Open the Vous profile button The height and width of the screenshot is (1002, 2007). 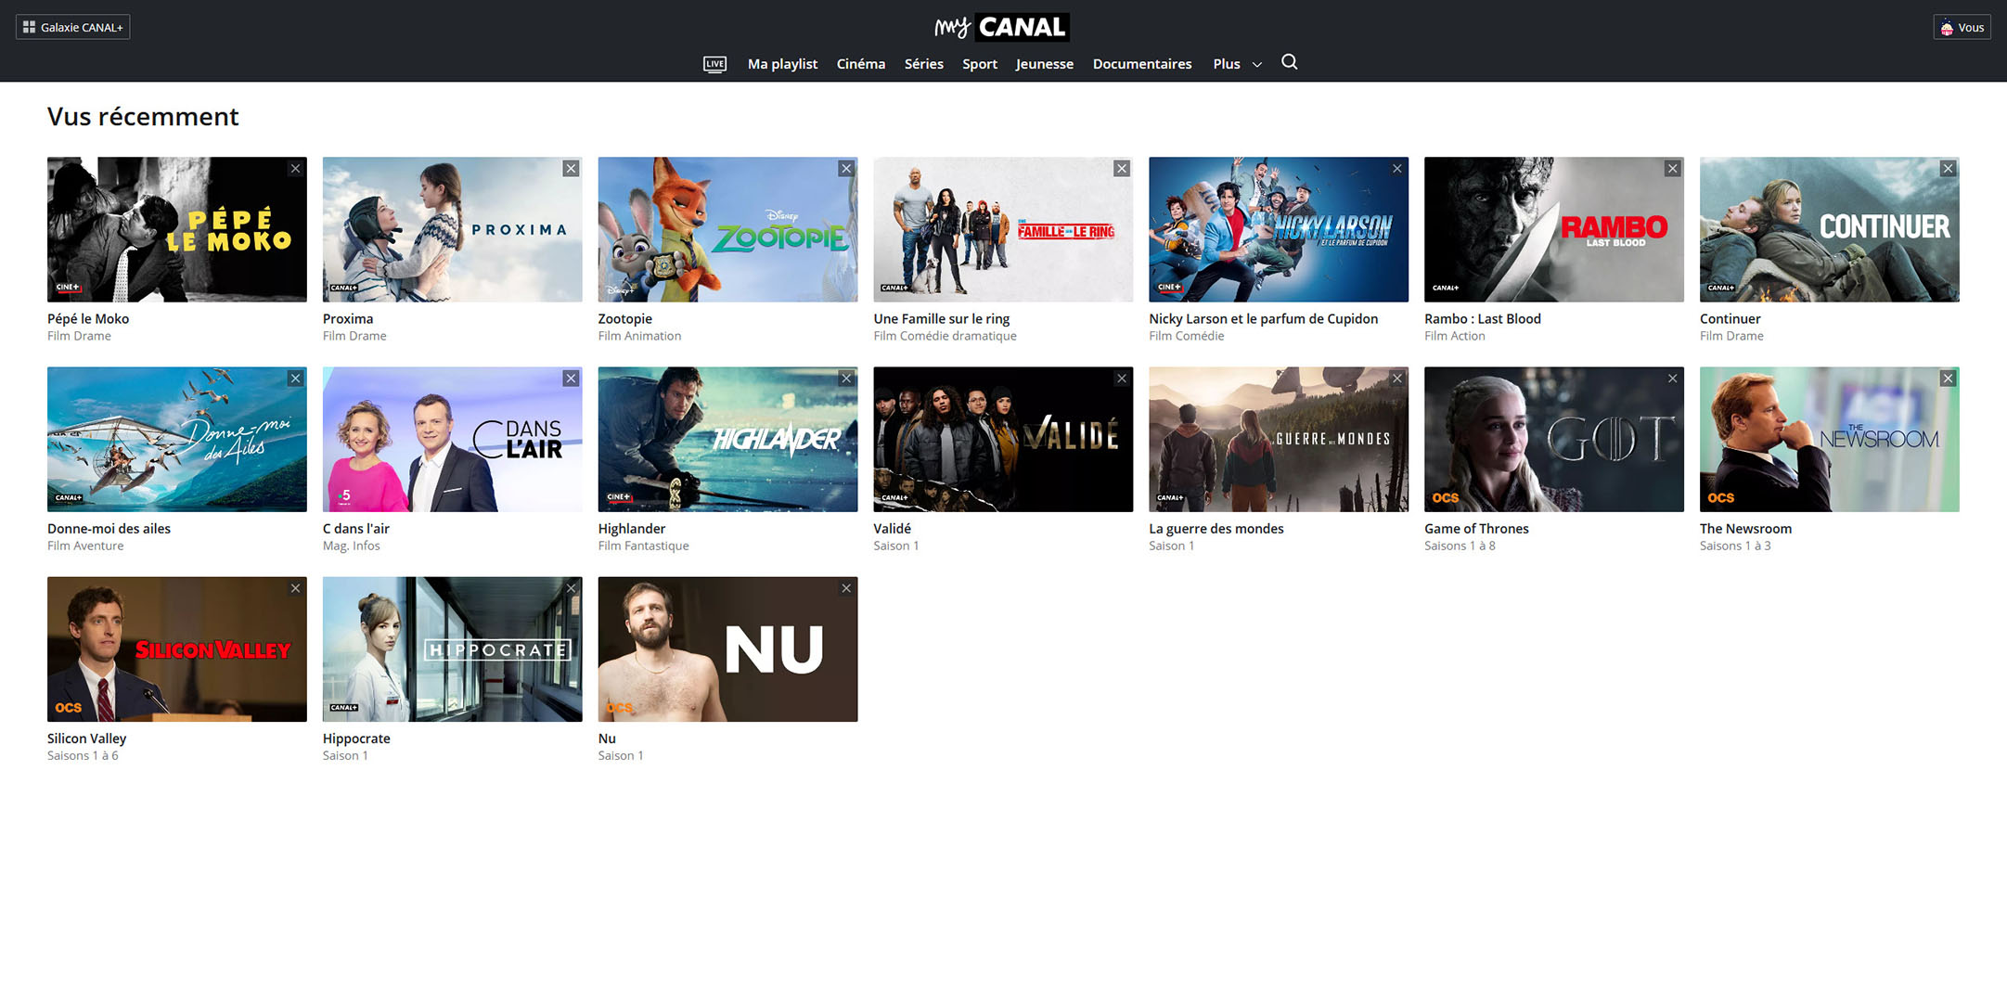click(x=1962, y=27)
